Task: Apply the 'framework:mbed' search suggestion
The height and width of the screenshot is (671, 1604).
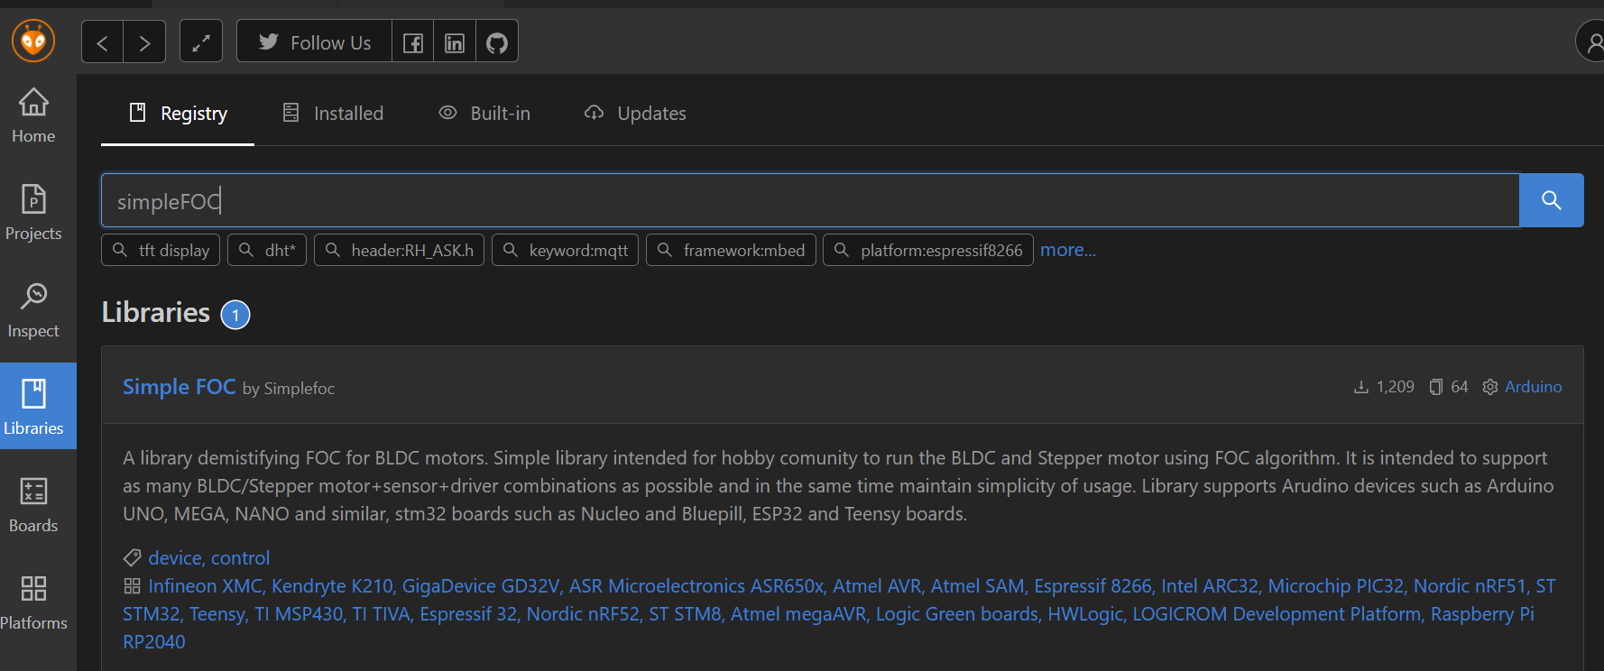Action: point(731,250)
